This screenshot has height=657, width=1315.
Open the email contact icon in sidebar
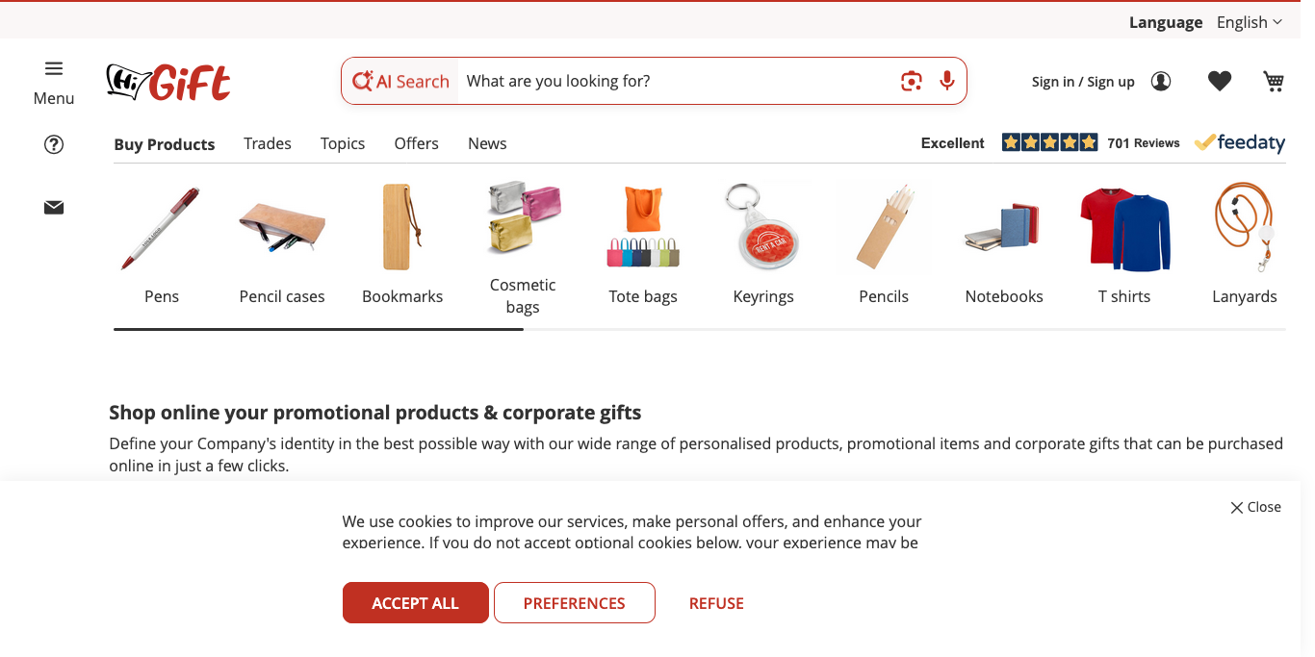53,207
